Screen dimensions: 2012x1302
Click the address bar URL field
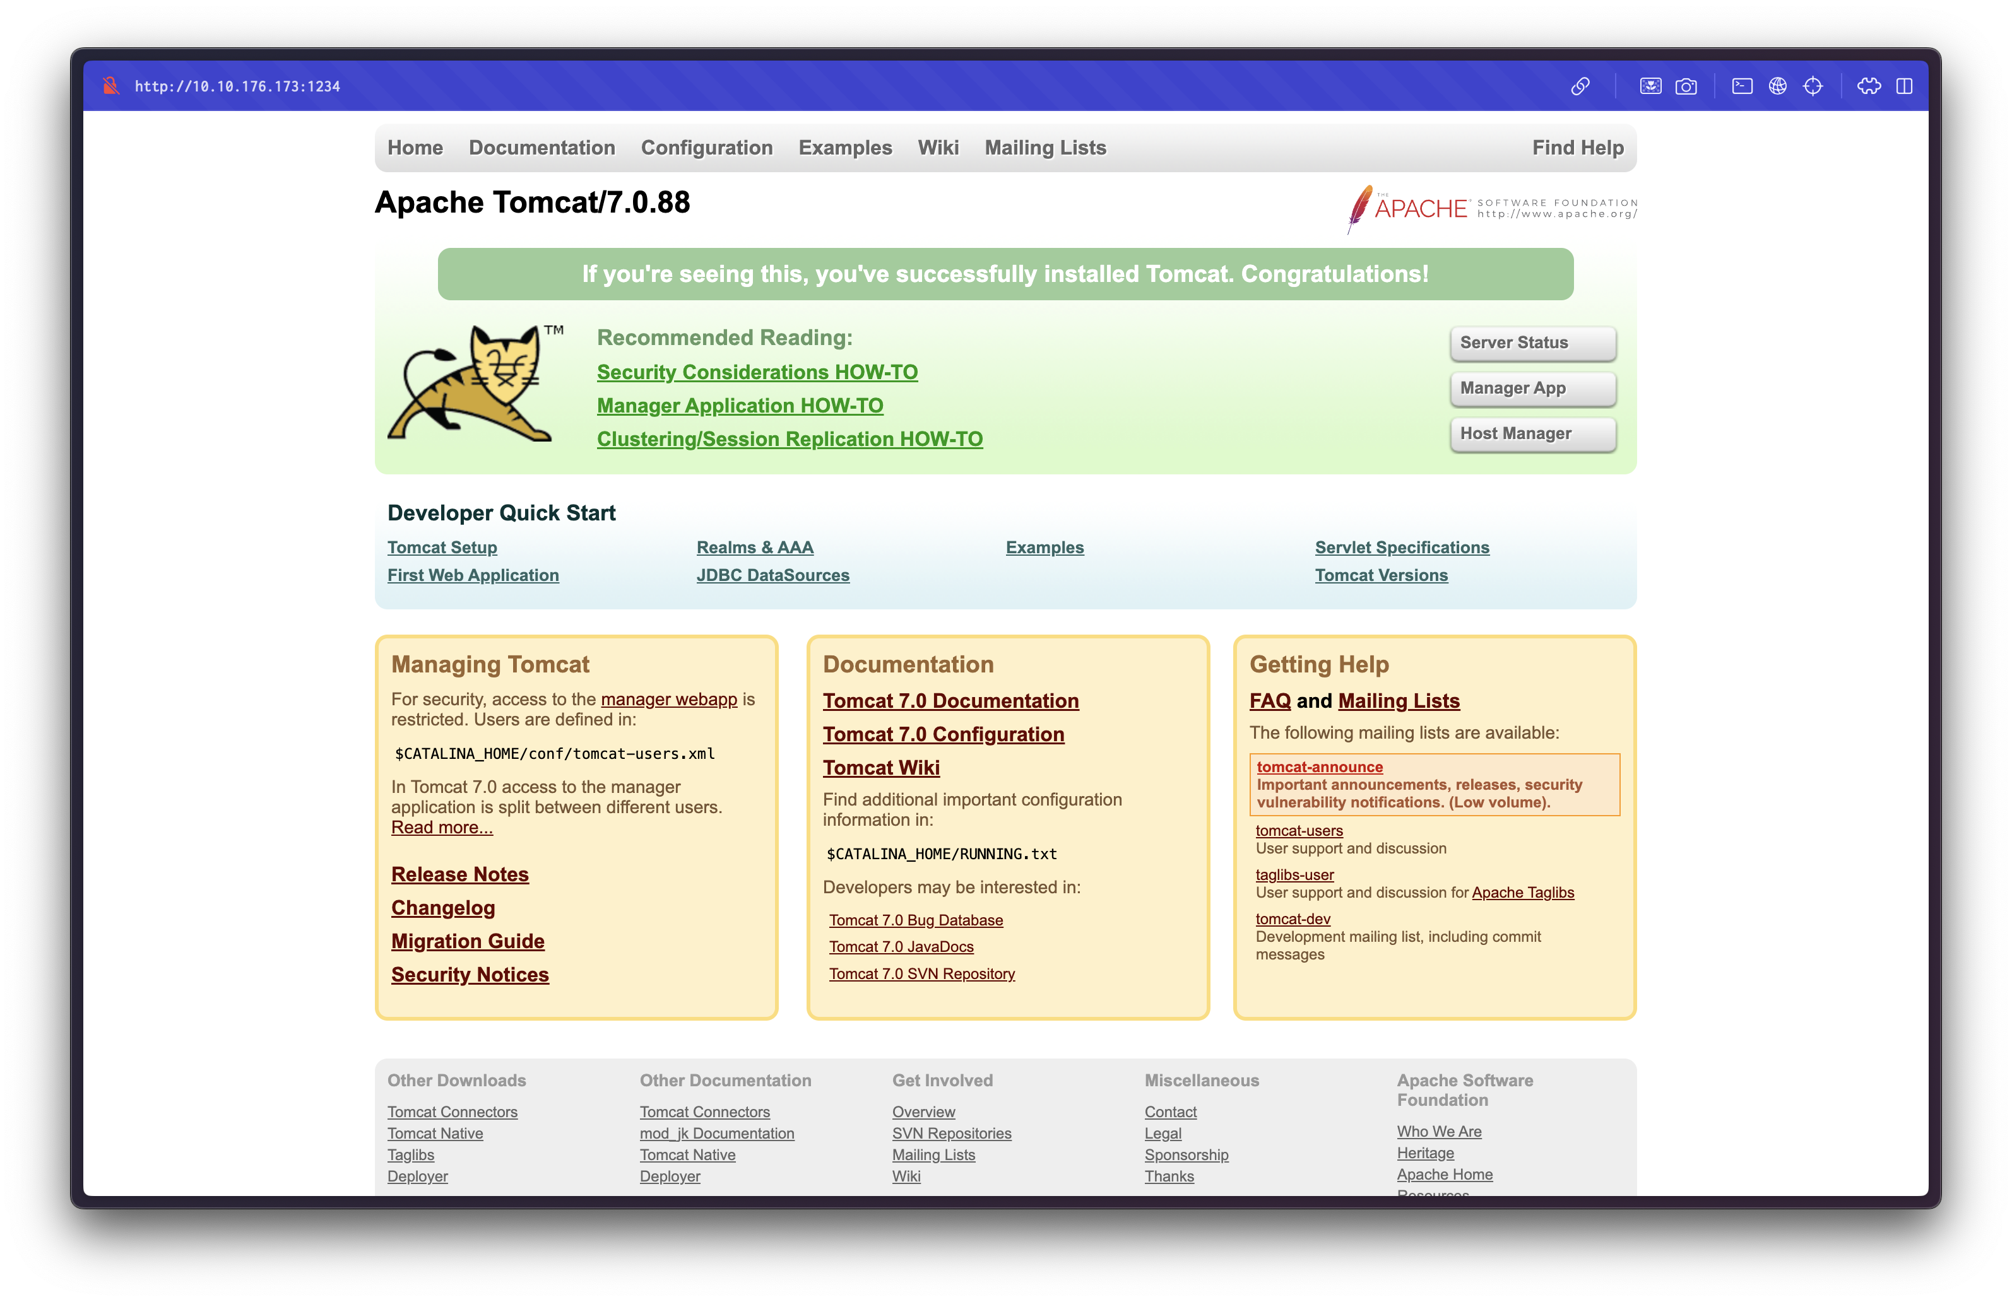pyautogui.click(x=237, y=86)
